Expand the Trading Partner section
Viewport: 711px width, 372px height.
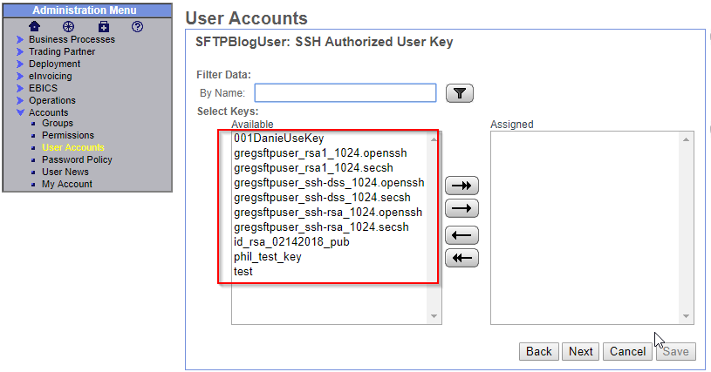(x=61, y=51)
